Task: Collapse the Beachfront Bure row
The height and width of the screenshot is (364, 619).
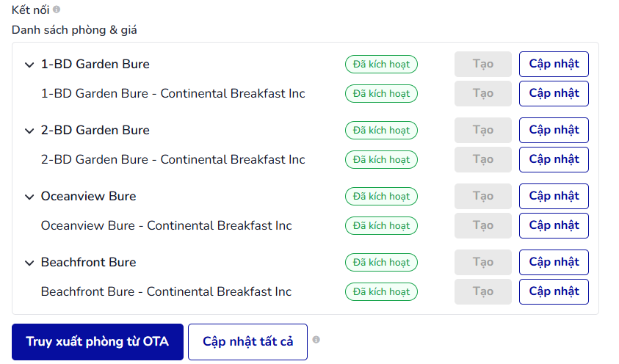Action: tap(29, 263)
